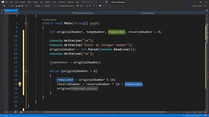Open the Tools menu
The image size is (209, 117).
(x=54, y=2)
